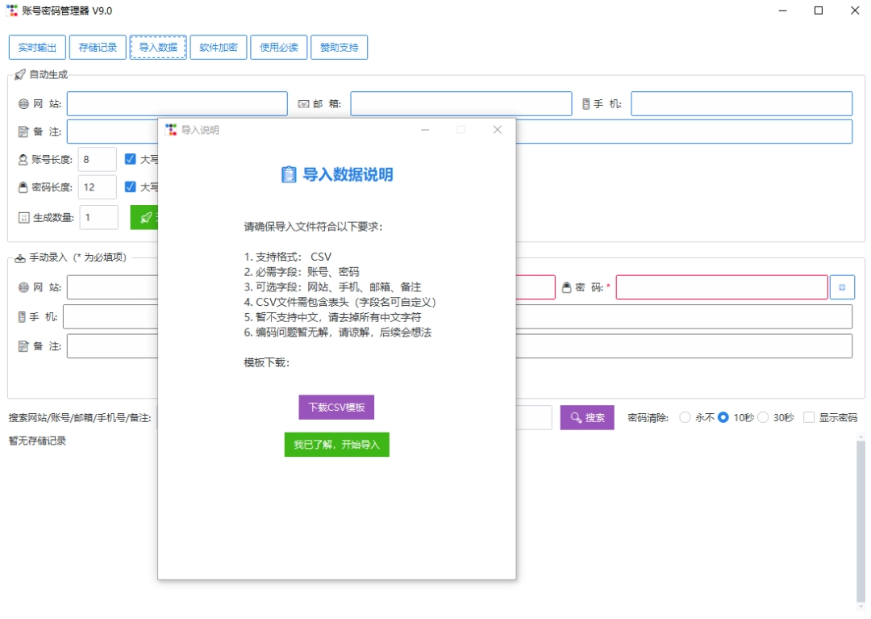Maximize the main 账号密码管理器 window

click(x=819, y=10)
